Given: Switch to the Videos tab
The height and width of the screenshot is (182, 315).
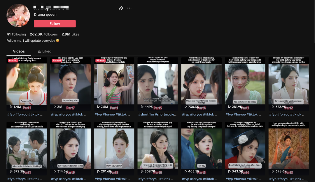Looking at the screenshot, I should click(x=19, y=51).
